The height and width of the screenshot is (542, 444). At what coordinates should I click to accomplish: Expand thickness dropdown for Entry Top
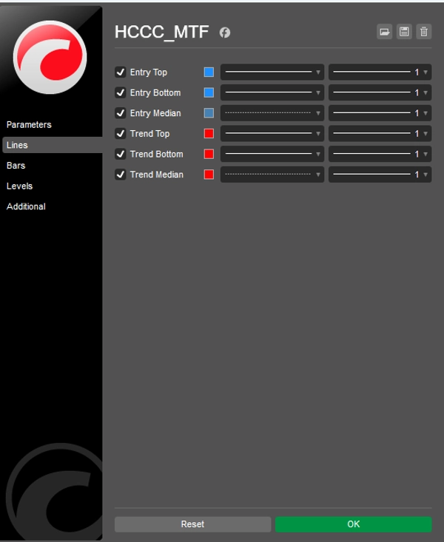[x=380, y=72]
